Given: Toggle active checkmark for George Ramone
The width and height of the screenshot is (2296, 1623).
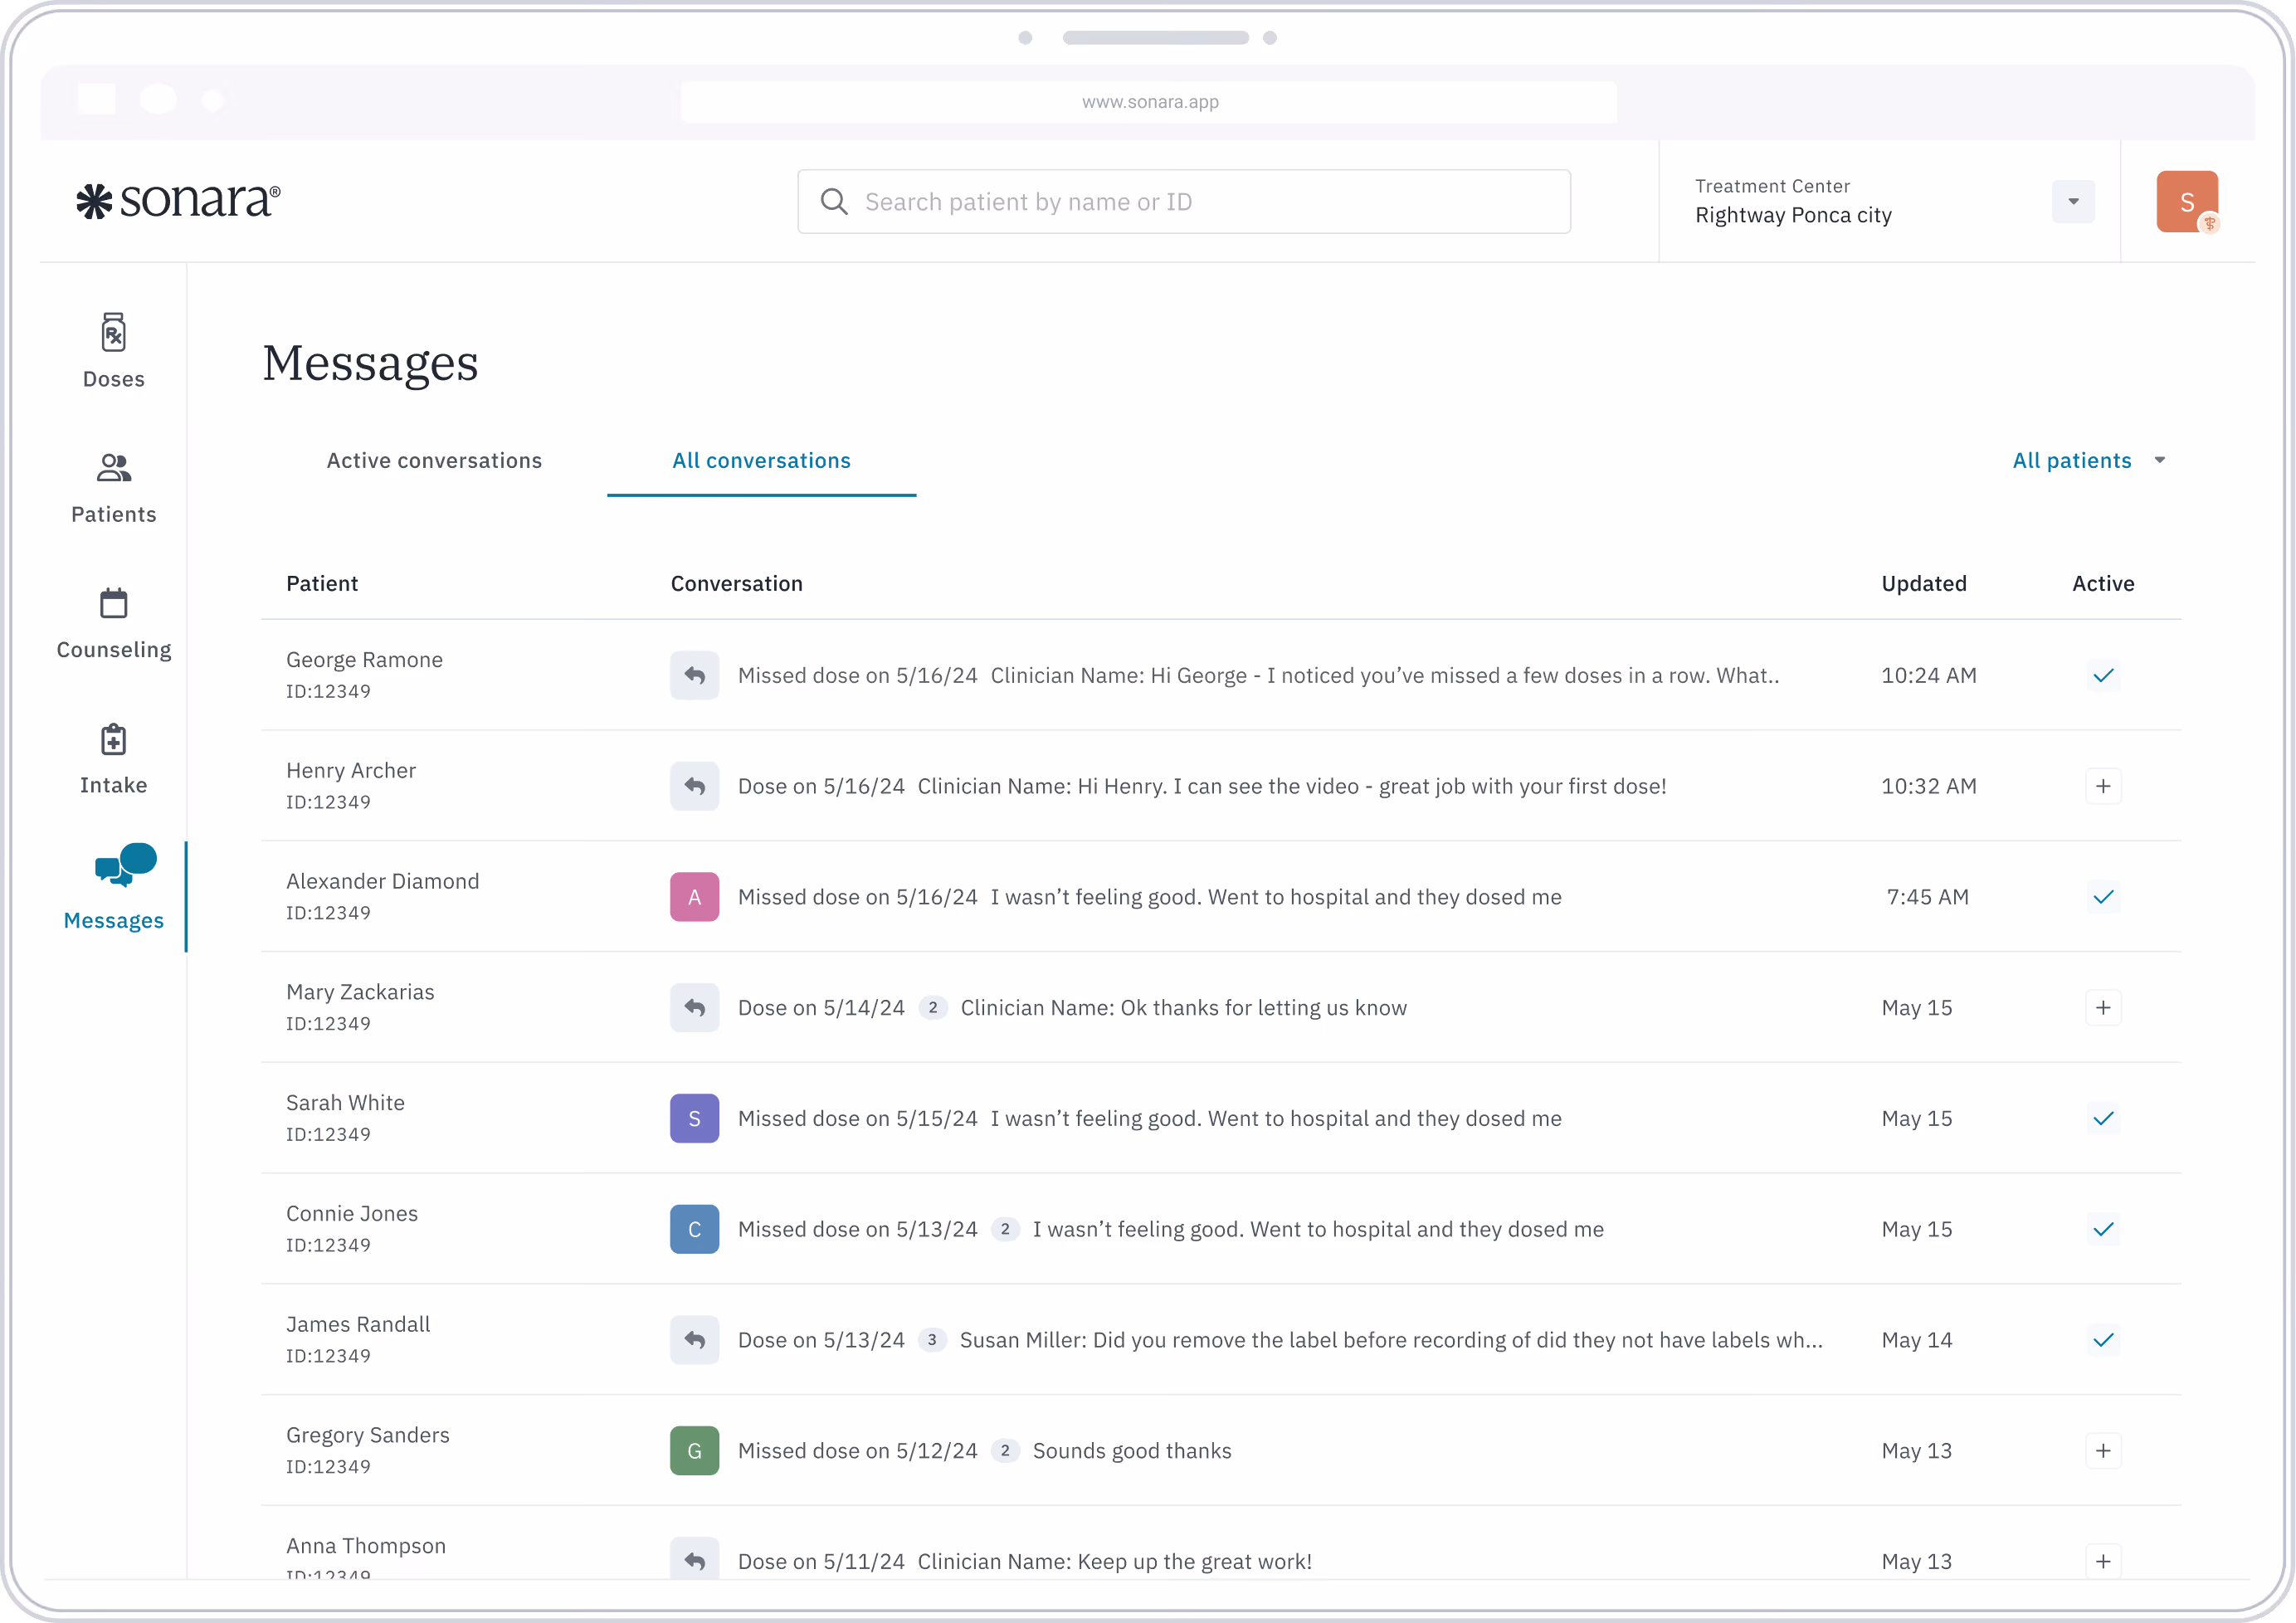Looking at the screenshot, I should pyautogui.click(x=2103, y=676).
